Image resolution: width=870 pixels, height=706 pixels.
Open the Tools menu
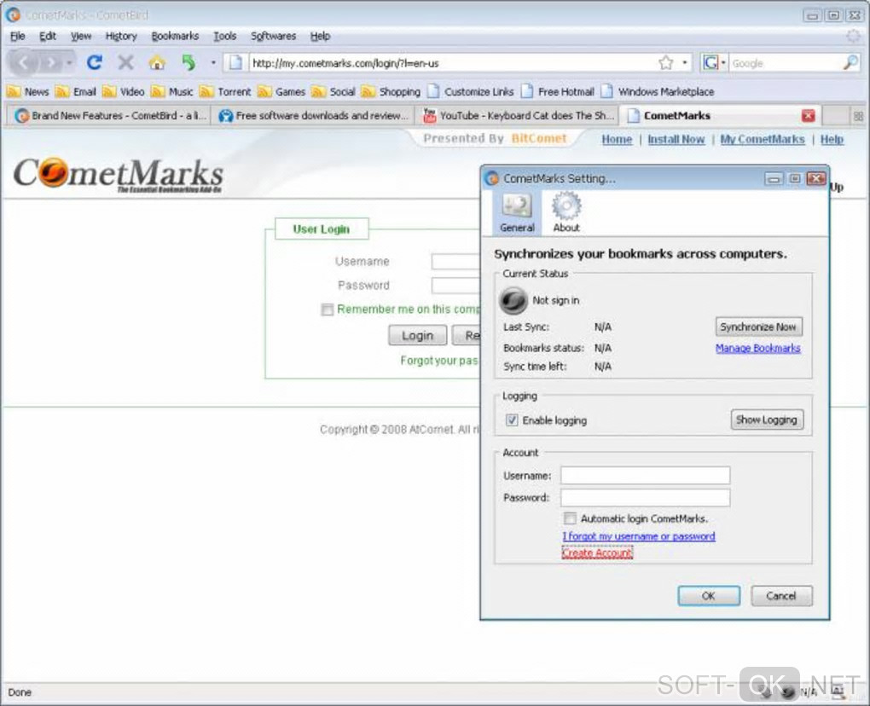(224, 36)
